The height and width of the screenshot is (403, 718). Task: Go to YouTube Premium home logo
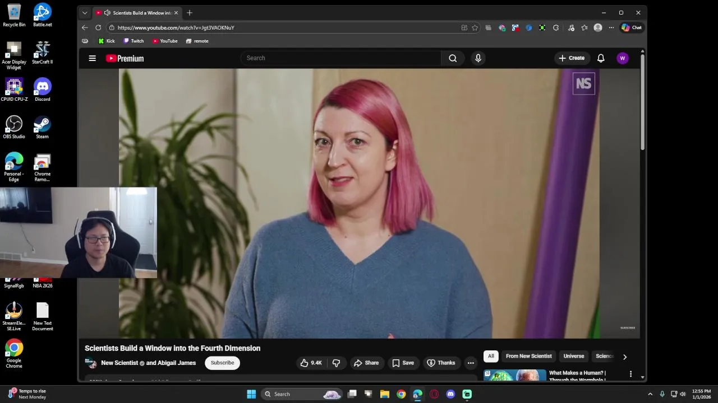[x=125, y=58]
